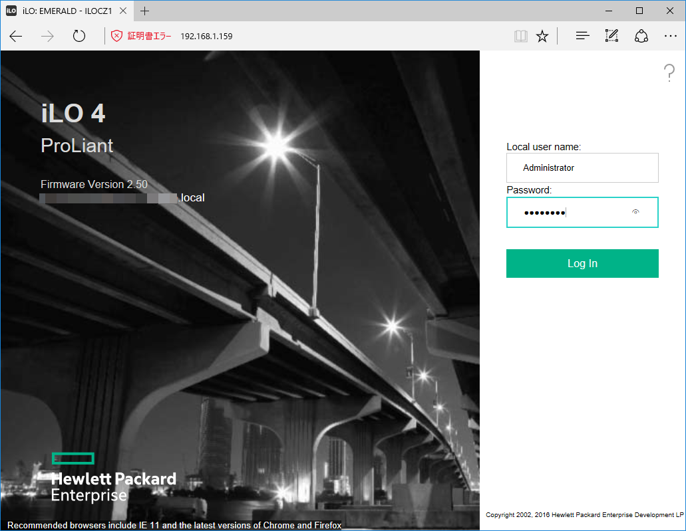Click the Log In button
The image size is (686, 531).
(582, 264)
